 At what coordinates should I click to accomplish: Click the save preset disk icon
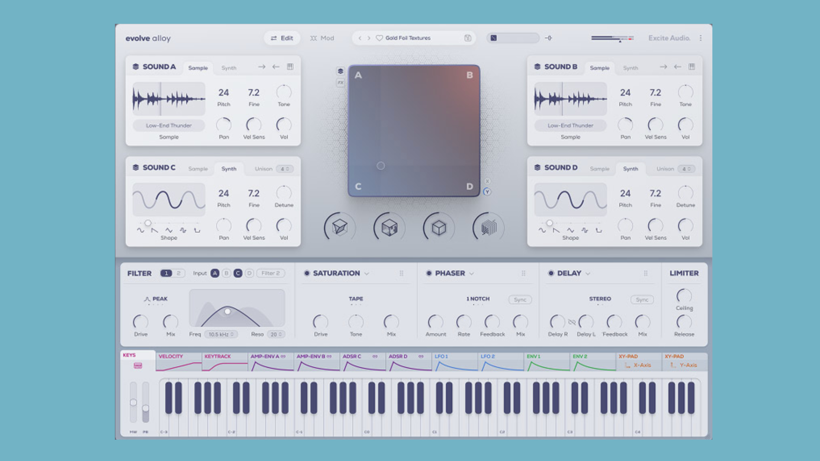(x=468, y=38)
